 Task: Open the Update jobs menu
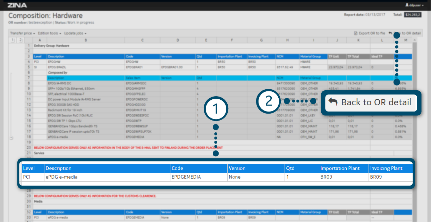pos(75,33)
